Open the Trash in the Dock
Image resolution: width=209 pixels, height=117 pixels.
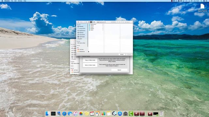tap(161, 113)
